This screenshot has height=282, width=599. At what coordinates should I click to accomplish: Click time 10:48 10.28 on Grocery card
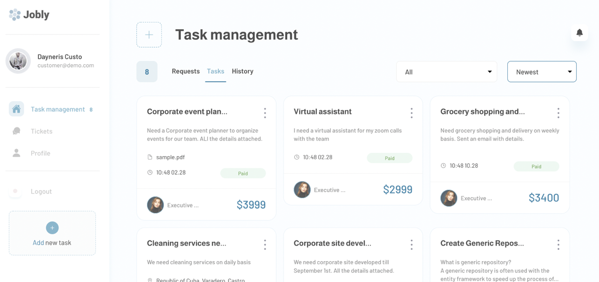(x=463, y=166)
